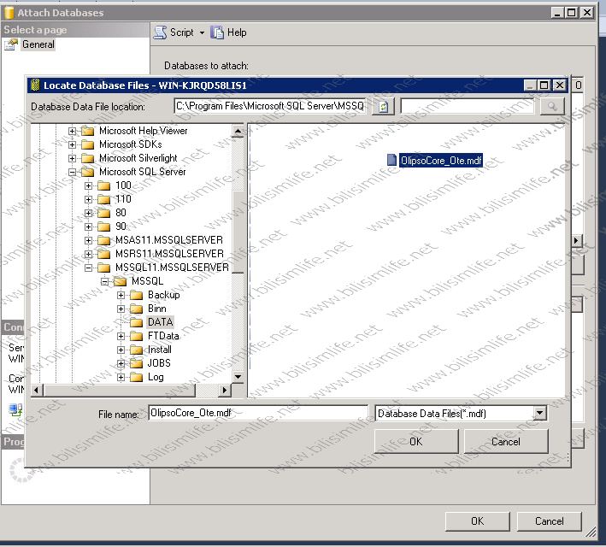606x547 pixels.
Task: Click the Script toolbar icon
Action: [x=160, y=32]
